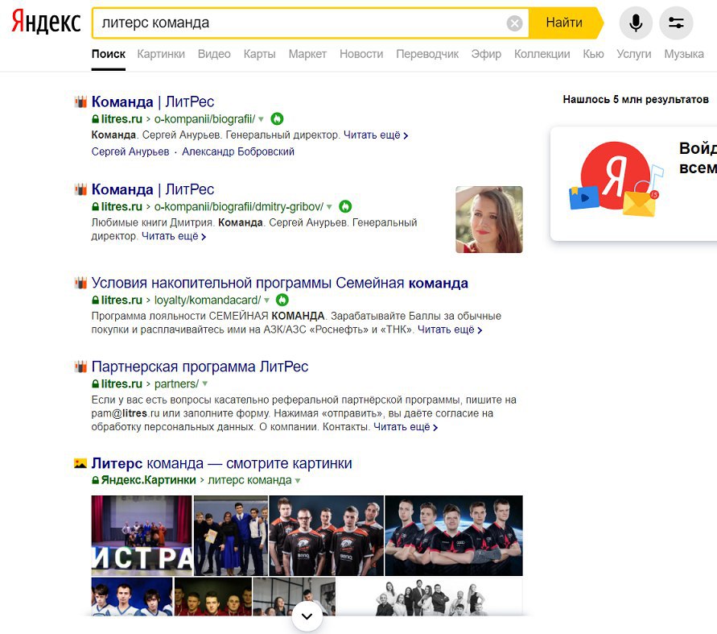Open second Команда | ЛитРес result title
This screenshot has height=634, width=717.
(153, 189)
